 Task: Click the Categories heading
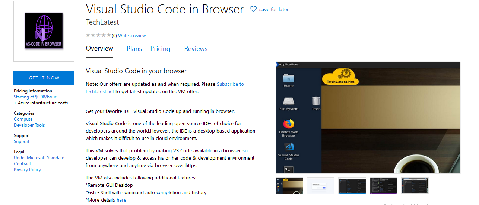[x=24, y=113]
